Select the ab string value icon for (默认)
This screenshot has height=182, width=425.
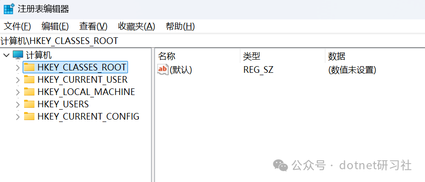pos(163,69)
